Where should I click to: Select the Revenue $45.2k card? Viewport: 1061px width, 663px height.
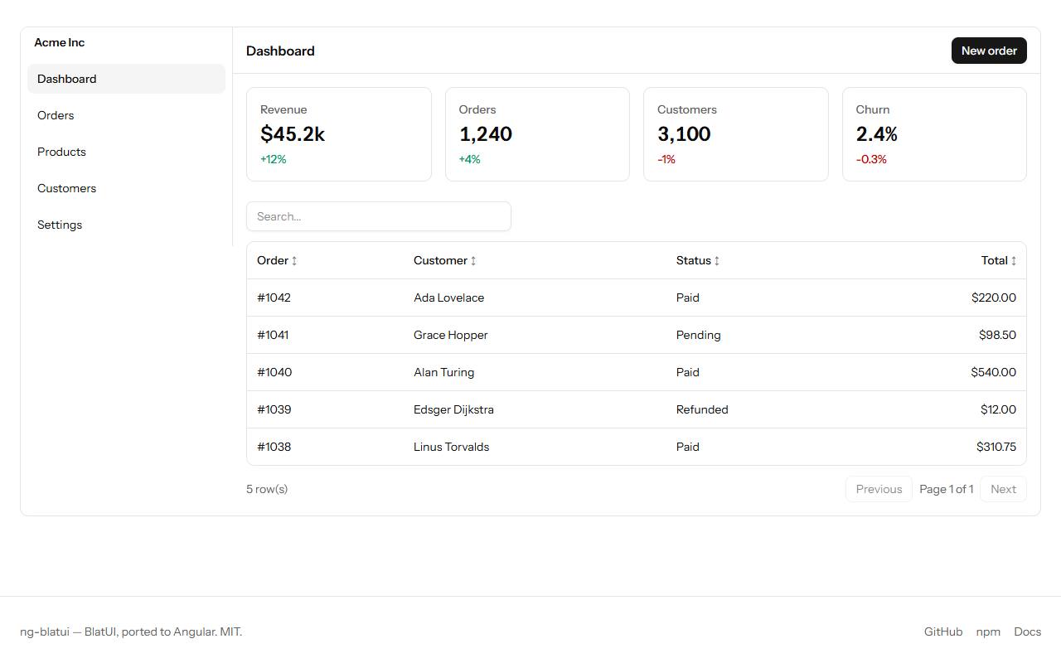click(x=339, y=134)
